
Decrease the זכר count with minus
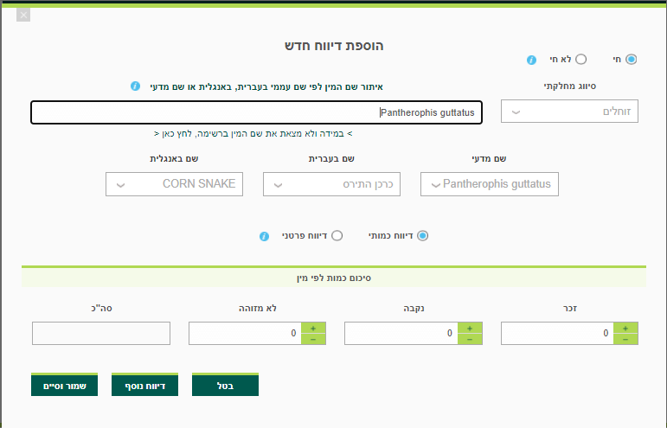click(x=625, y=339)
